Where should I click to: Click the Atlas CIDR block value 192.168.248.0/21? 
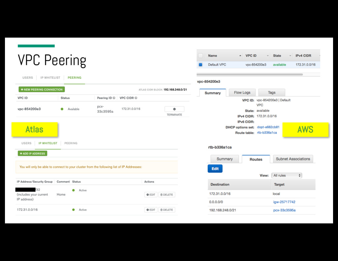click(175, 90)
